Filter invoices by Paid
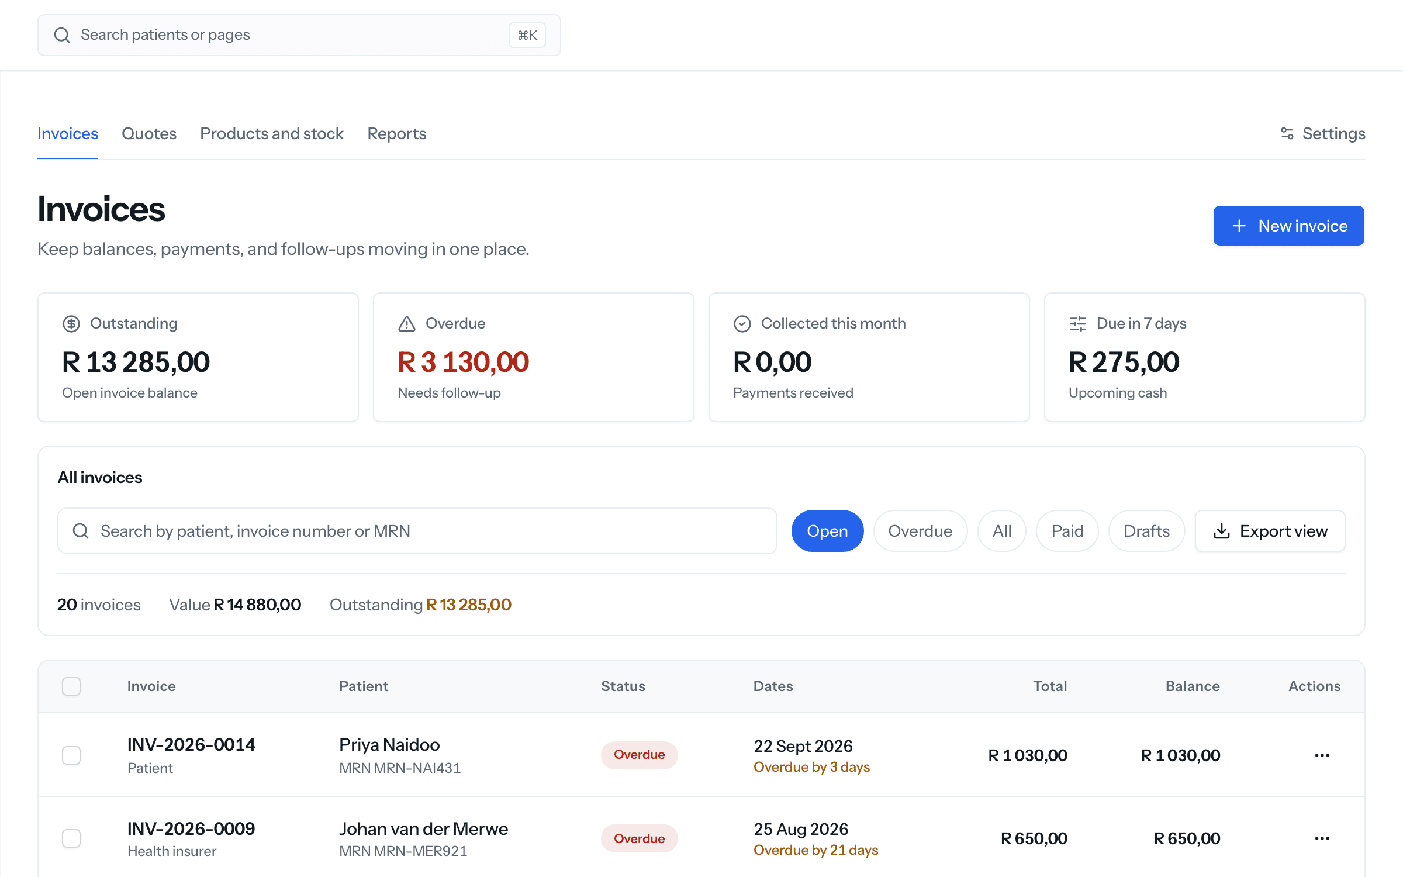The image size is (1403, 877). pyautogui.click(x=1067, y=531)
